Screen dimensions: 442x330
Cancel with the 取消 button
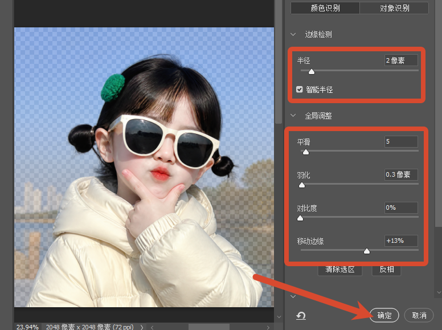[419, 315]
